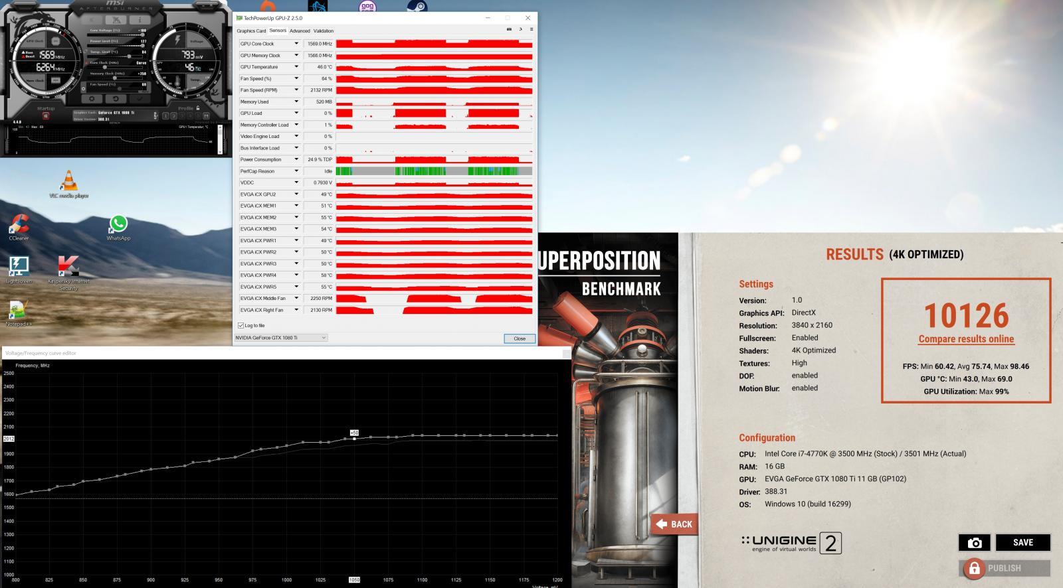Click the +50 point on frequency curve
The image size is (1063, 588).
point(354,438)
